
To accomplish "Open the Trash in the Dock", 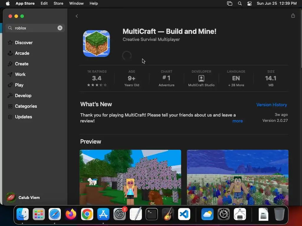I will click(279, 214).
